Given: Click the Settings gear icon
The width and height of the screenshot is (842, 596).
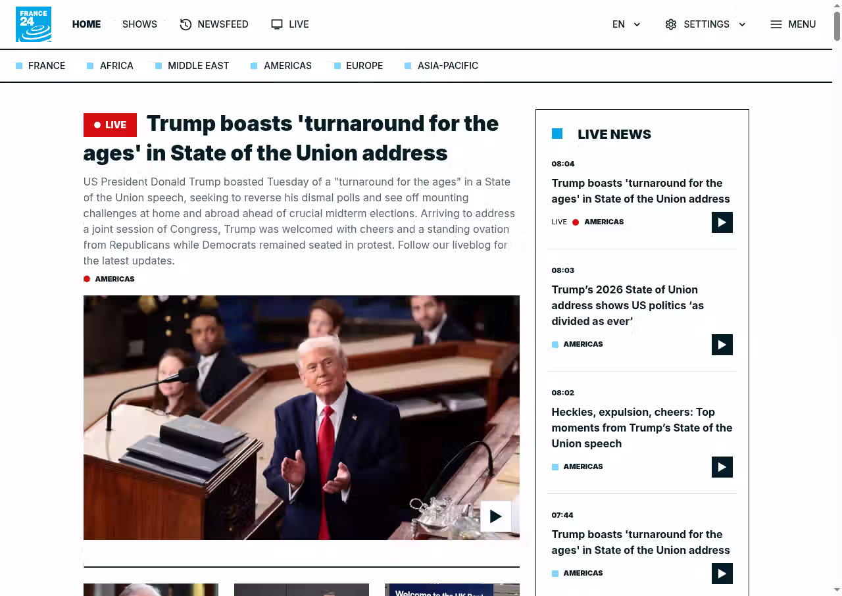Looking at the screenshot, I should (671, 24).
